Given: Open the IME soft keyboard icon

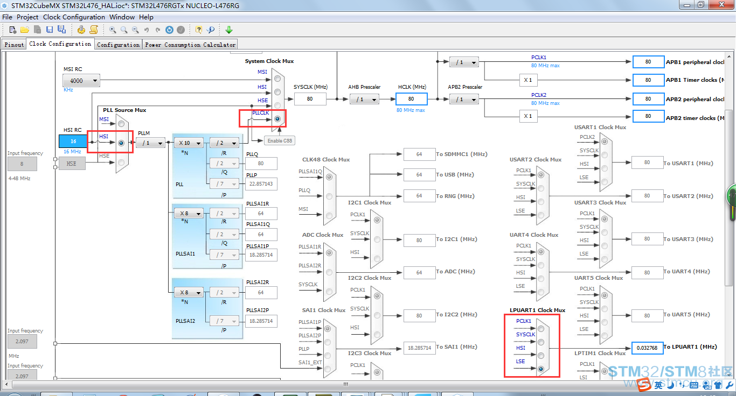Looking at the screenshot, I should pyautogui.click(x=694, y=385).
